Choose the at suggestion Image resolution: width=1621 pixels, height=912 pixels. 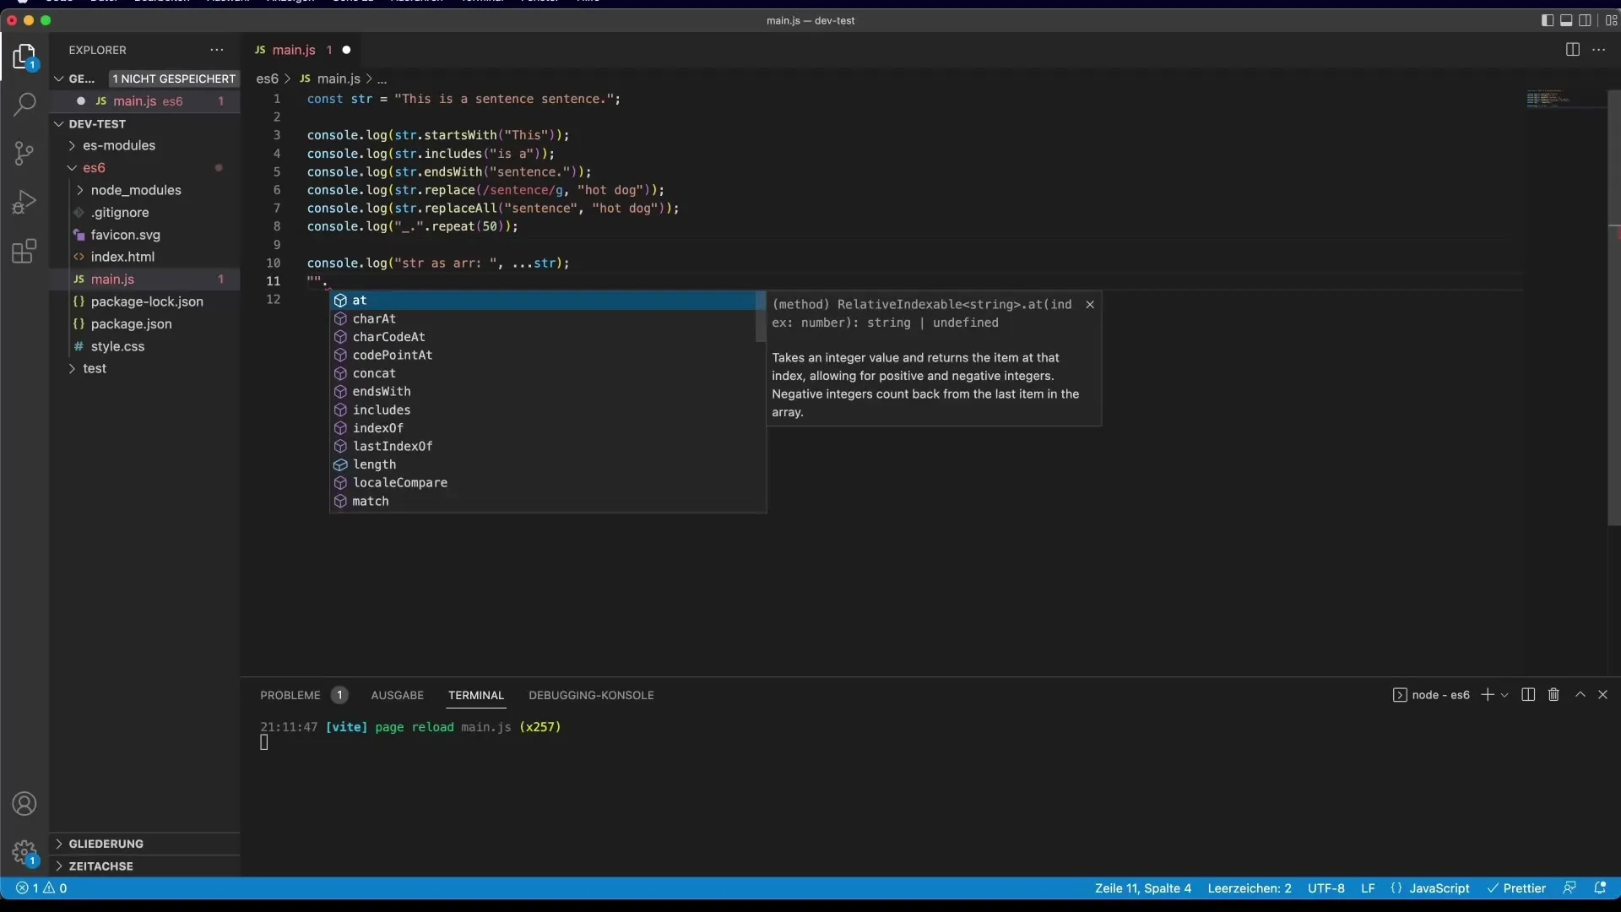click(x=543, y=301)
